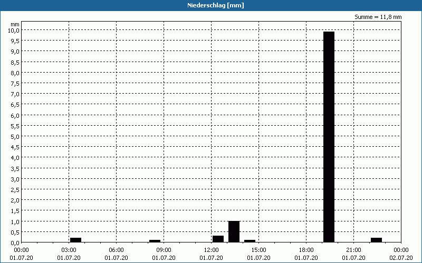Select the "01.07.20" date beneath 18:00
422x263 pixels.
pyautogui.click(x=306, y=258)
